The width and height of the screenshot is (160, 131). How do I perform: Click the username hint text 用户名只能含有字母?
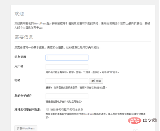tap(82, 72)
